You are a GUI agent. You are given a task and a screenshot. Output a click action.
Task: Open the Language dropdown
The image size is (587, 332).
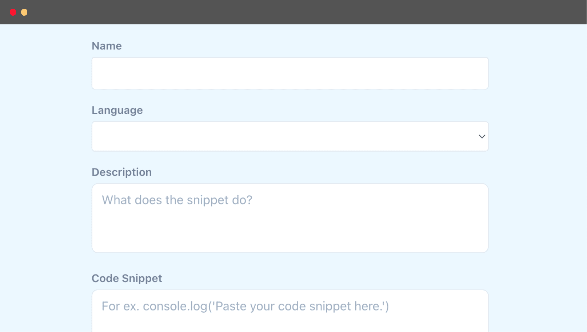click(290, 136)
